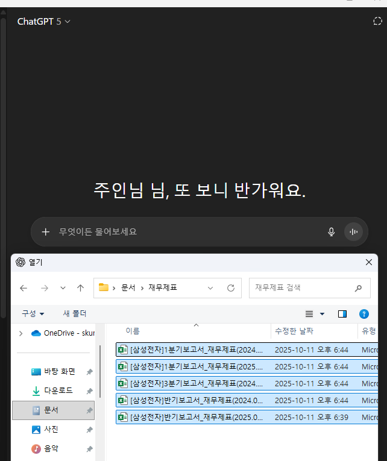
Task: Sort by the 이름 column header
Action: (x=133, y=331)
